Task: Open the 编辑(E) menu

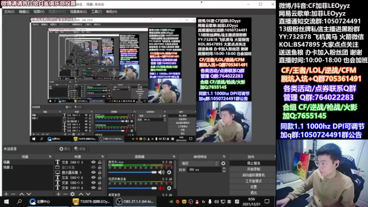Action: 24,11
